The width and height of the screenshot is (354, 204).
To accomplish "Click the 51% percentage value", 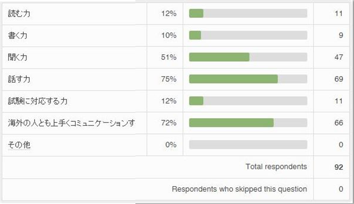I will point(168,58).
